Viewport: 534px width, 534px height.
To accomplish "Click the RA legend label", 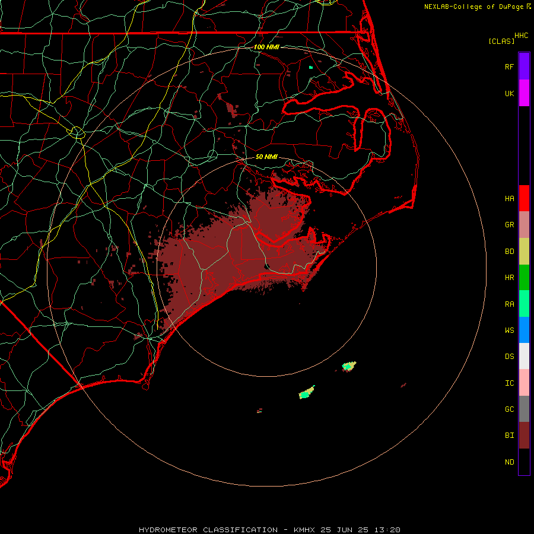I will tap(509, 304).
